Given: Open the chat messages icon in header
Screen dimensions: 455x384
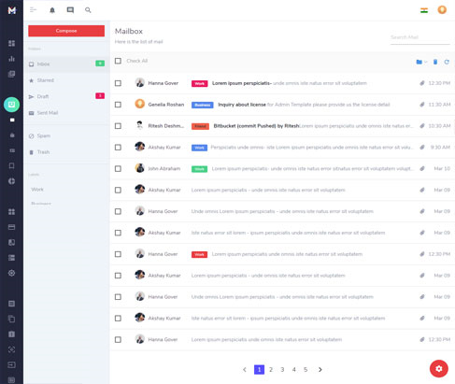Looking at the screenshot, I should click(70, 10).
